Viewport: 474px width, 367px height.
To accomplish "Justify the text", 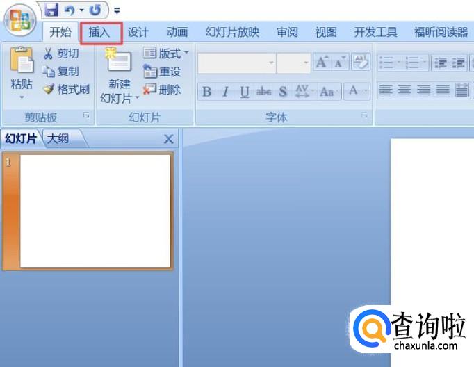I will click(x=443, y=90).
